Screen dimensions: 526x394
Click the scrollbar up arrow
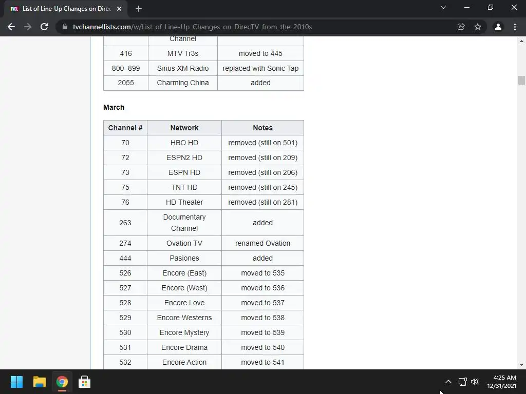521,41
